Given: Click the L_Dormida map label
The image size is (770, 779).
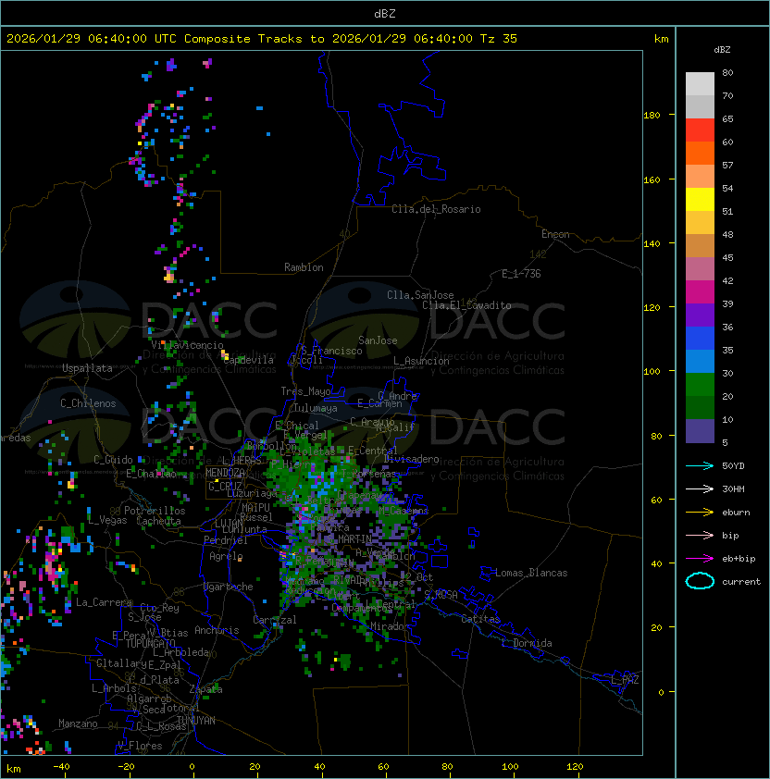Looking at the screenshot, I should pyautogui.click(x=527, y=643).
